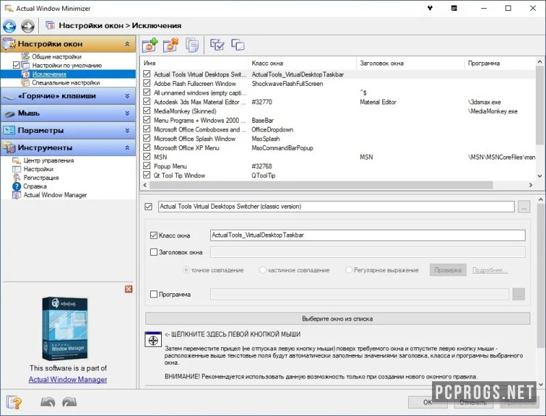The image size is (546, 416).
Task: Go back with the blue arrow button
Action: click(x=10, y=26)
